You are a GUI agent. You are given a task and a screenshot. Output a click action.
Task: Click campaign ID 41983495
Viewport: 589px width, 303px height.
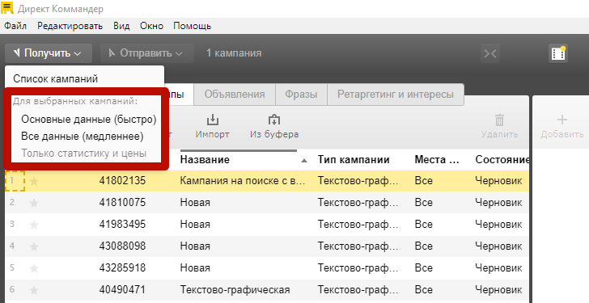point(122,225)
